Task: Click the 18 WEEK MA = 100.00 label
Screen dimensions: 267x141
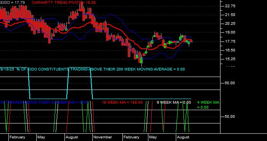Action: (122, 103)
